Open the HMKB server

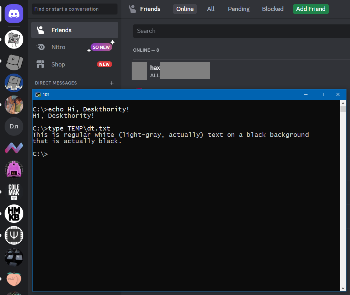pos(14,214)
